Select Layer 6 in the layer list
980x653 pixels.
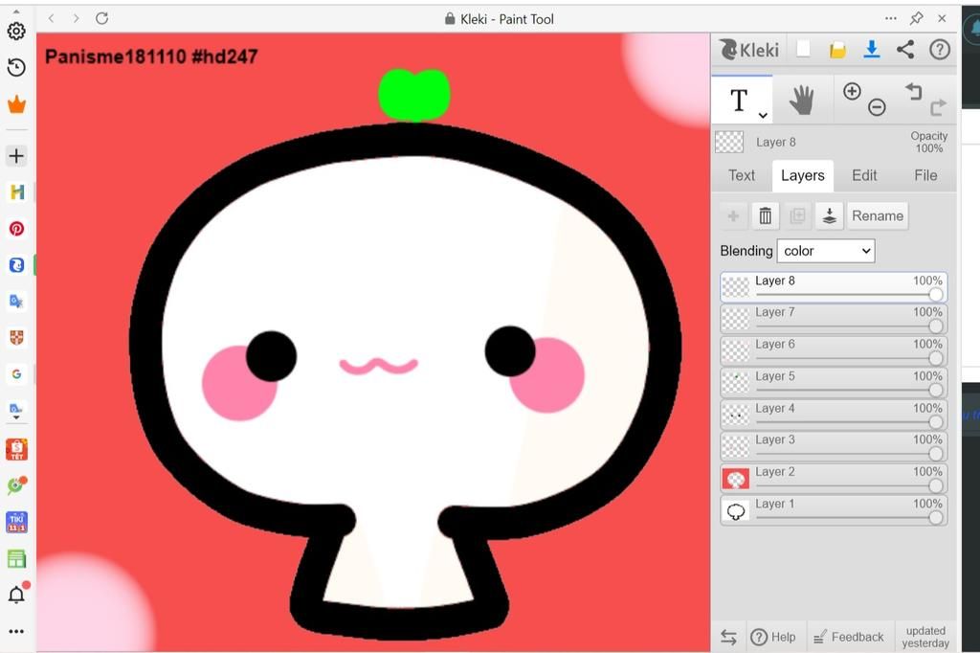[834, 350]
